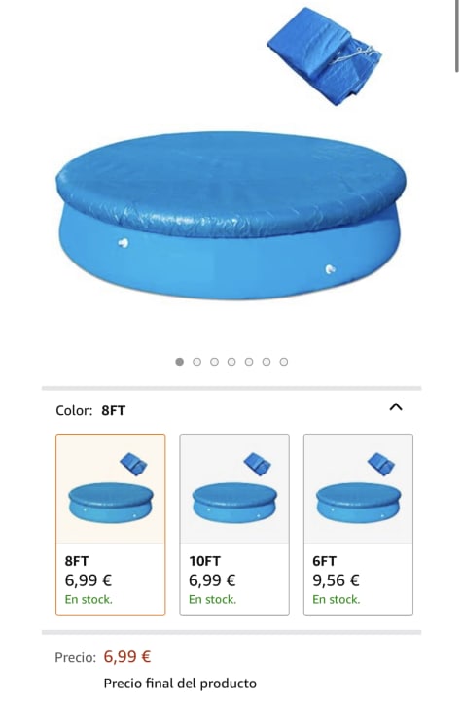Select the 10FT variant card
This screenshot has width=462, height=702.
pyautogui.click(x=234, y=525)
